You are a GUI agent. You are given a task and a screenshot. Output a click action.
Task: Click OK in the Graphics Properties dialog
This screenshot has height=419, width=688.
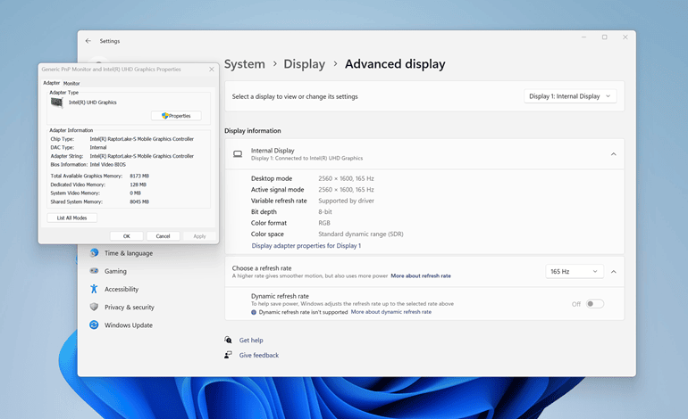(126, 236)
